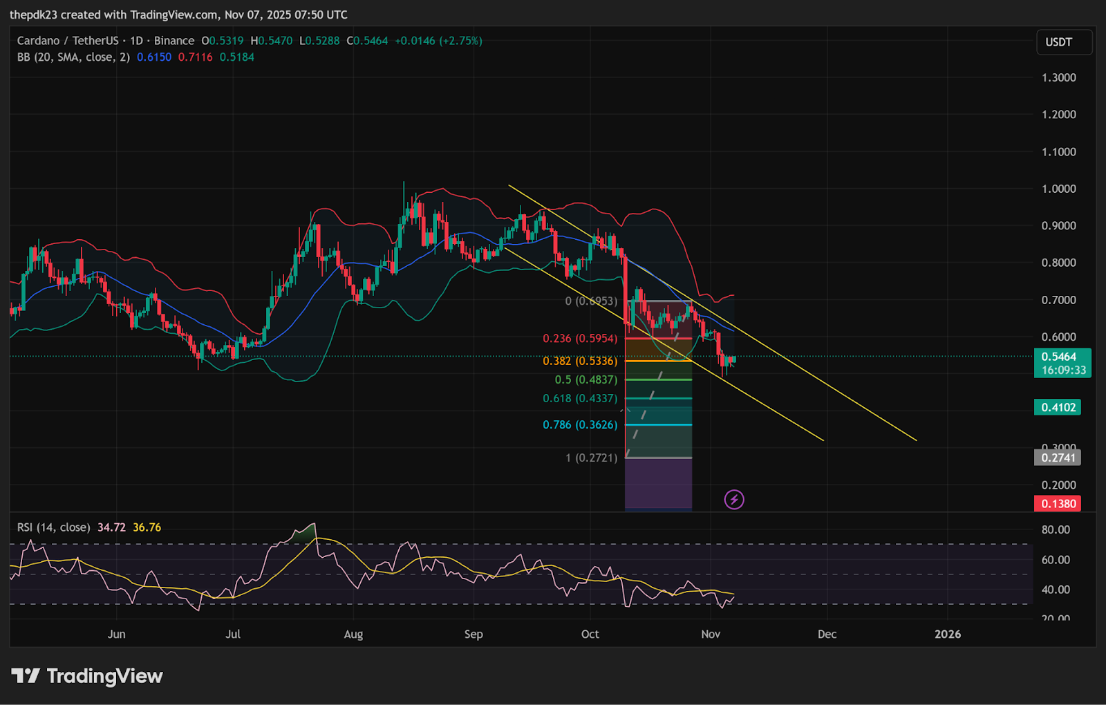Click the blue BB basis value 0.6150
Image resolution: width=1106 pixels, height=705 pixels.
coord(154,57)
